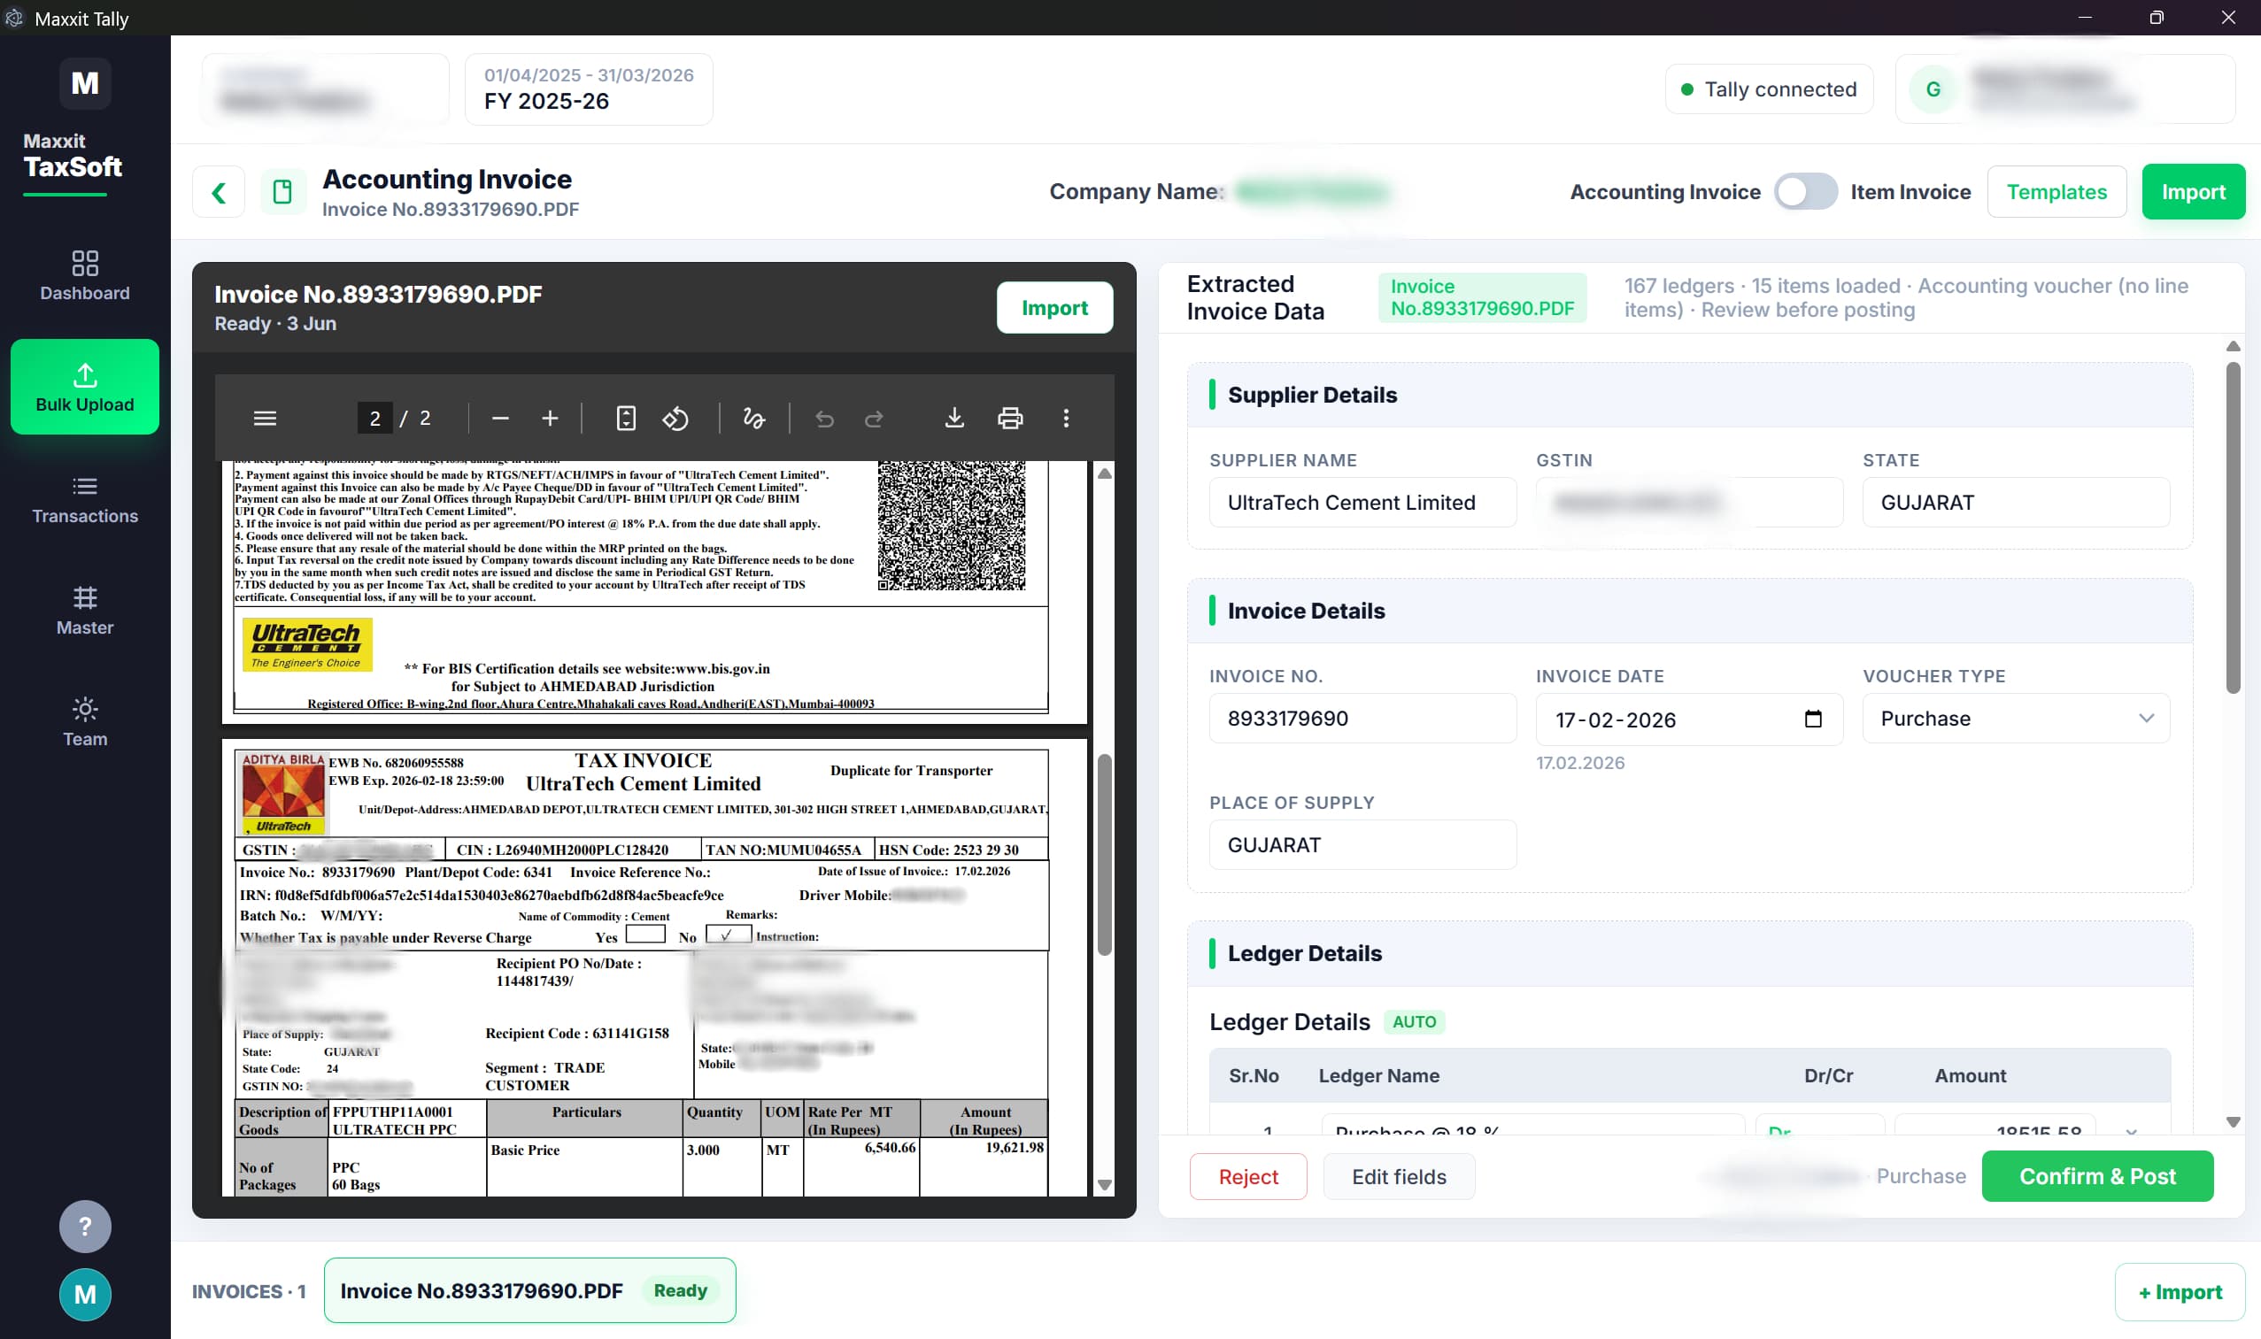
Task: Click the Maxxit M logo at sidebar top
Action: click(85, 83)
